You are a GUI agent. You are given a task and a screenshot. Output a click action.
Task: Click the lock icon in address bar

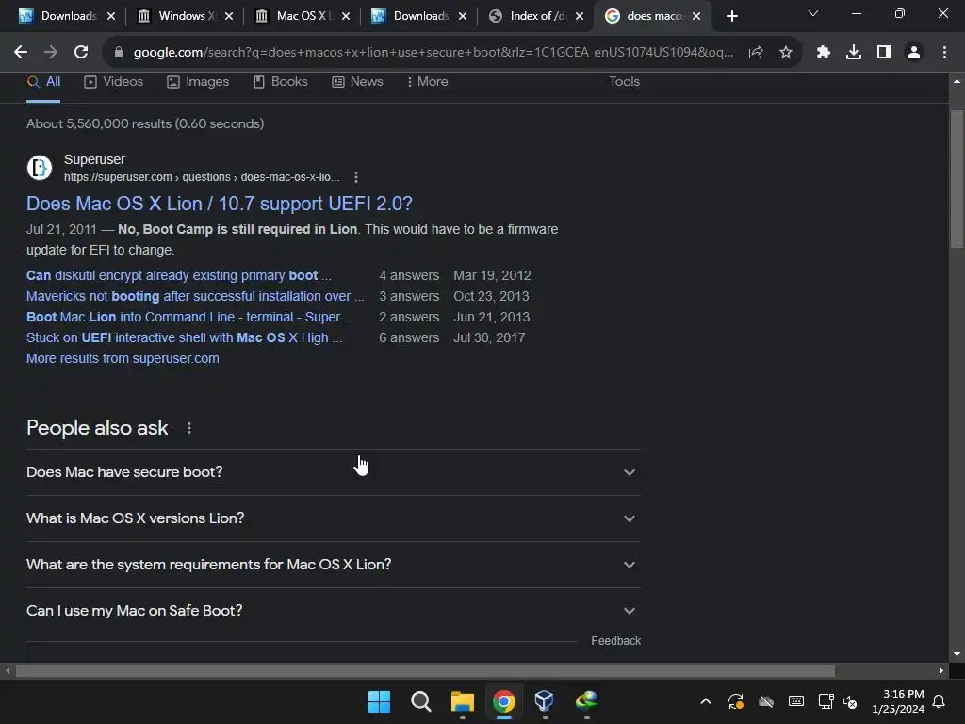coord(119,53)
